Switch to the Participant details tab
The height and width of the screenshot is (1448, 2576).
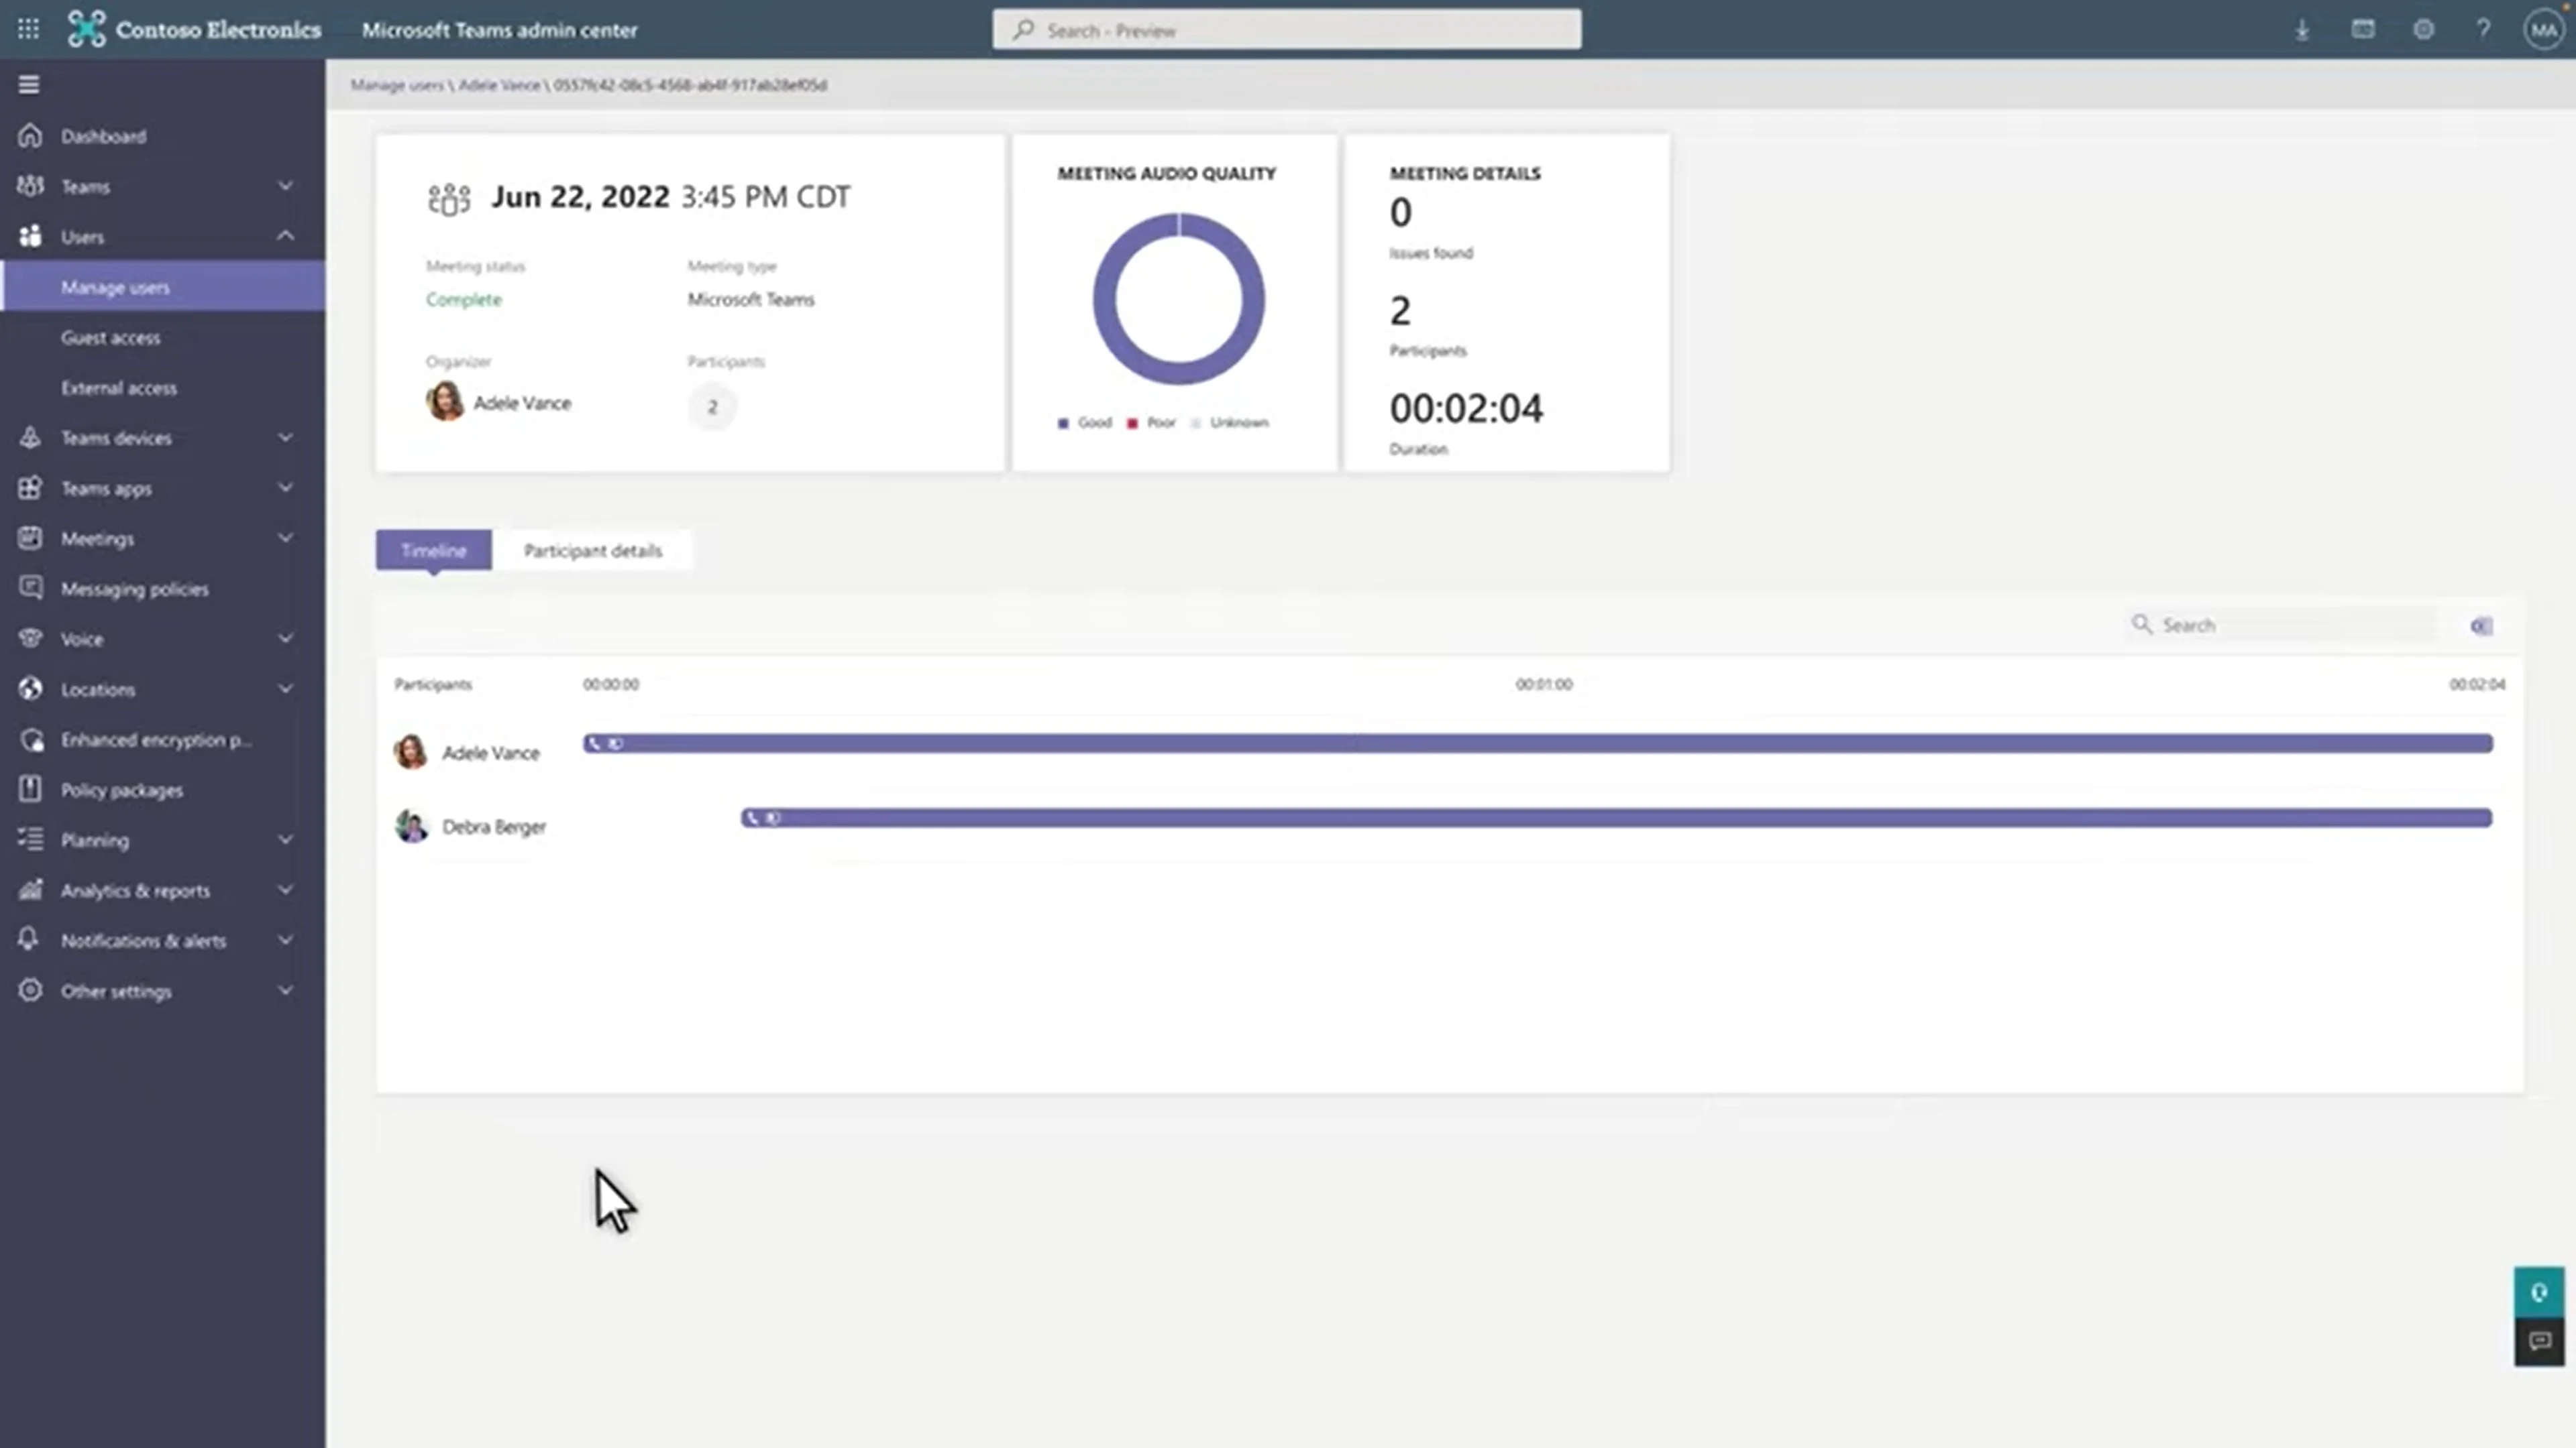(593, 550)
